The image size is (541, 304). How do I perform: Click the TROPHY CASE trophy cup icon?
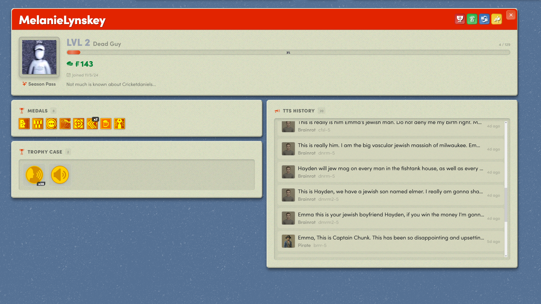[22, 152]
